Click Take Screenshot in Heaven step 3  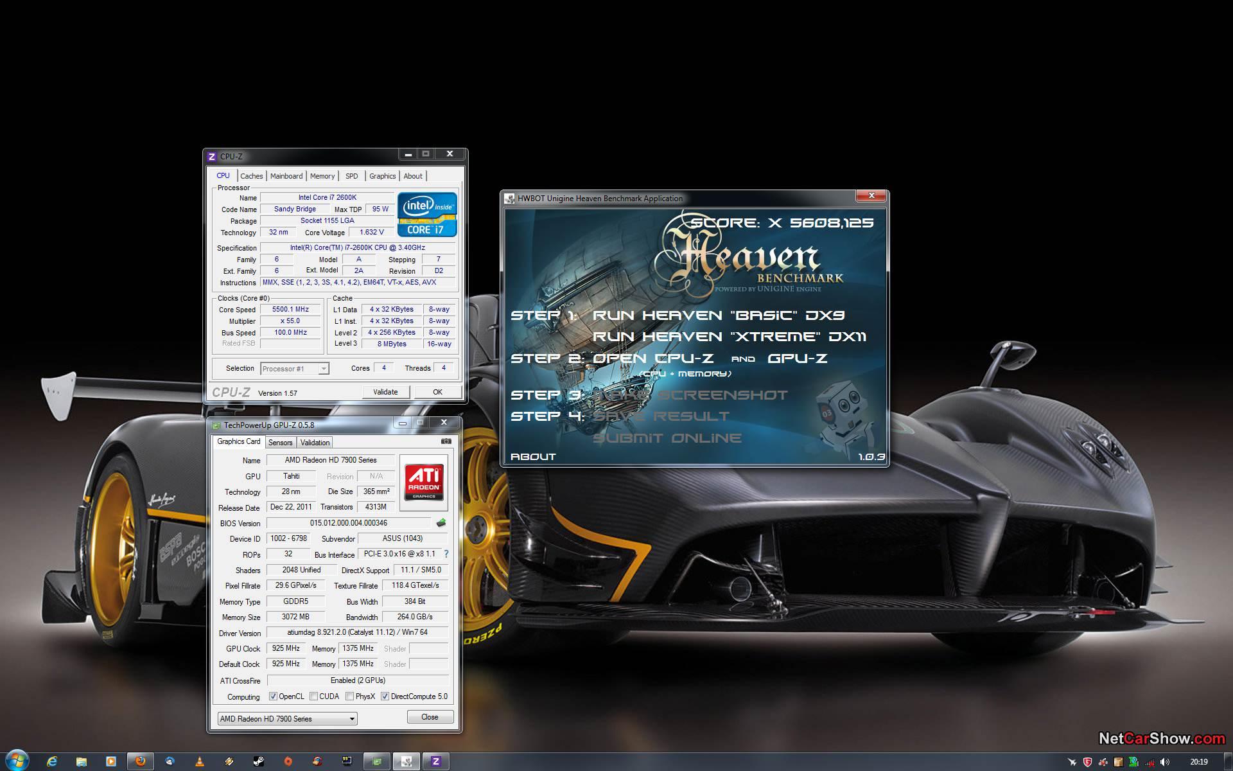coord(690,395)
